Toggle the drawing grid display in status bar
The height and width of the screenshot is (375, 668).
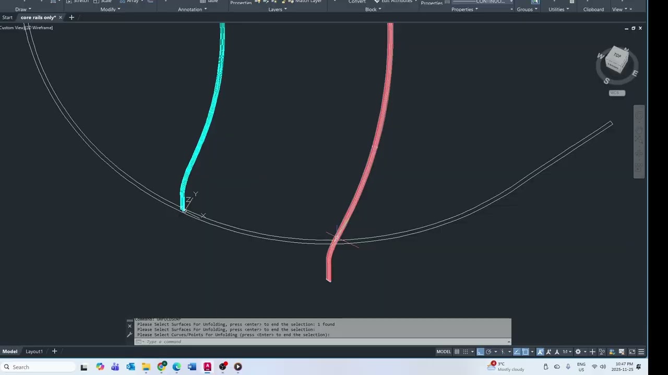click(x=457, y=352)
